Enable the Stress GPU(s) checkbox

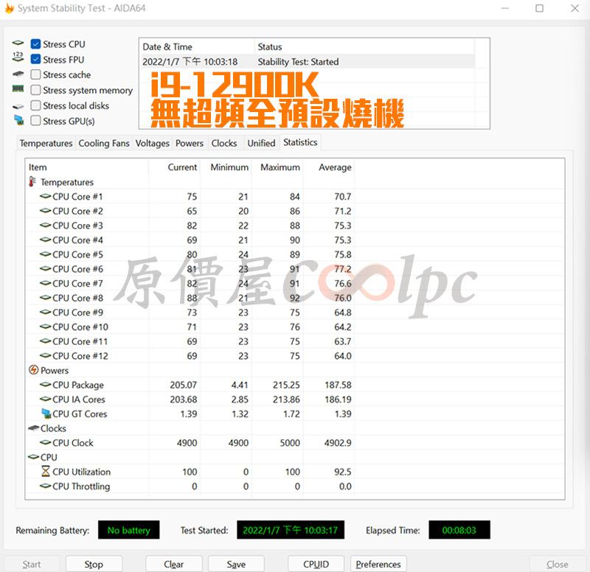[x=35, y=121]
